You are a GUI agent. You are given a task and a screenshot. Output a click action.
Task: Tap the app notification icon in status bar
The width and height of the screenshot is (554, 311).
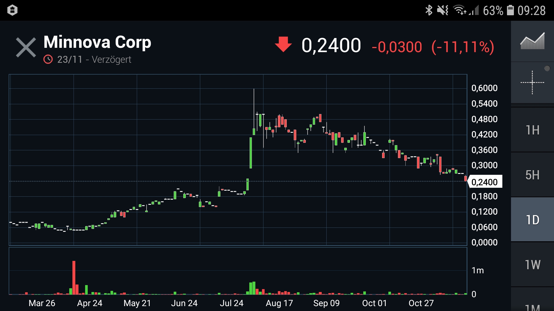[x=12, y=10]
